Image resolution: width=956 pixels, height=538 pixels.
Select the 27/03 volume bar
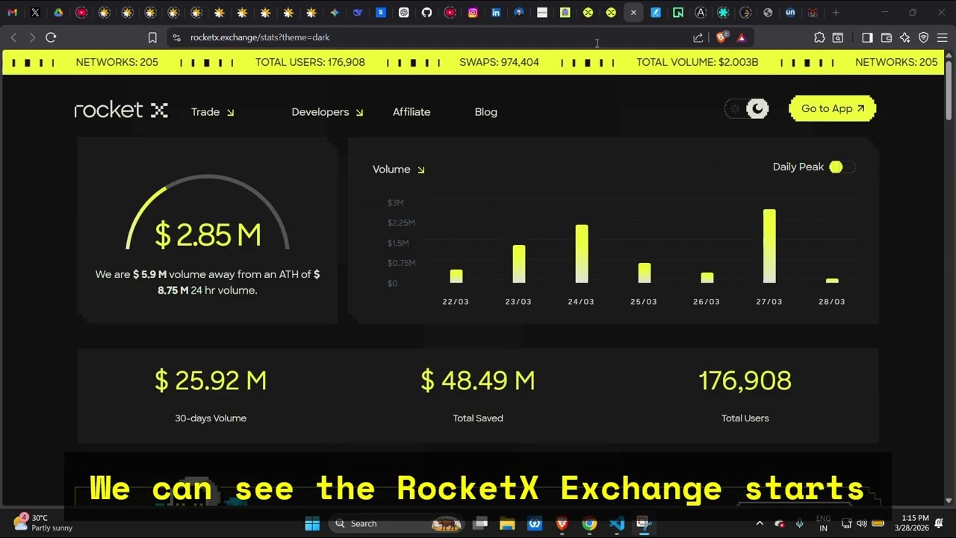[x=769, y=246]
